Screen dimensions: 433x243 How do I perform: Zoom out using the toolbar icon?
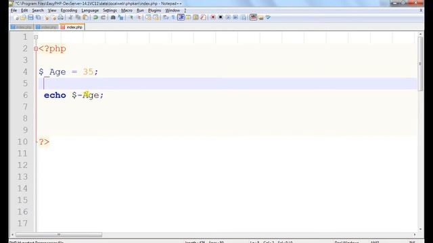(x=139, y=18)
